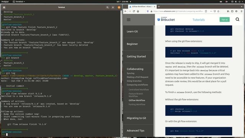The height and width of the screenshot is (138, 245).
Task: Close the Terminal window with orange button
Action: point(119,7)
